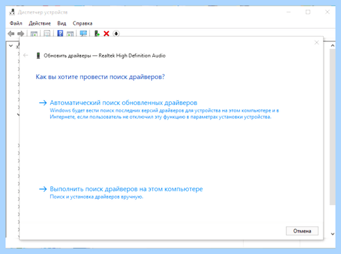Click the update driver toolbar icon
This screenshot has width=341, height=254.
(x=97, y=33)
